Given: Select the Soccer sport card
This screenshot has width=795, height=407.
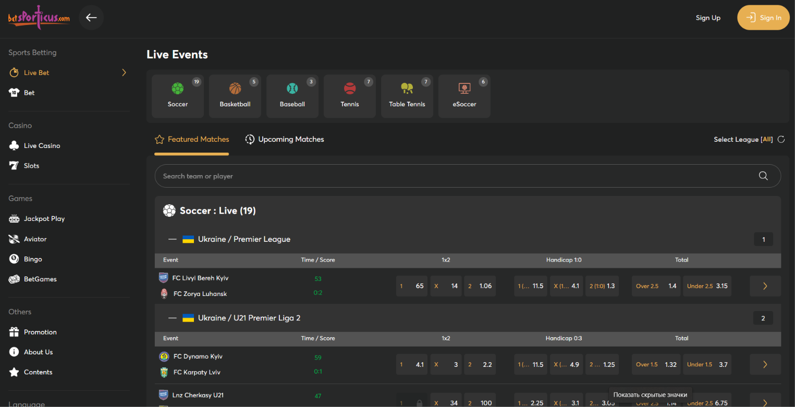Looking at the screenshot, I should (x=178, y=96).
